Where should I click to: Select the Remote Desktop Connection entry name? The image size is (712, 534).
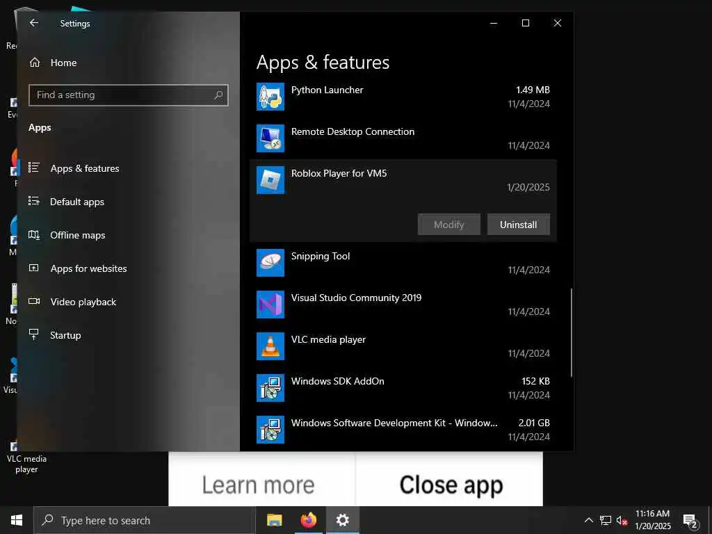click(353, 131)
